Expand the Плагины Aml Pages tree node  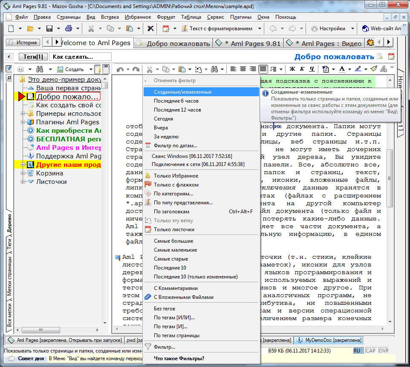click(23, 122)
